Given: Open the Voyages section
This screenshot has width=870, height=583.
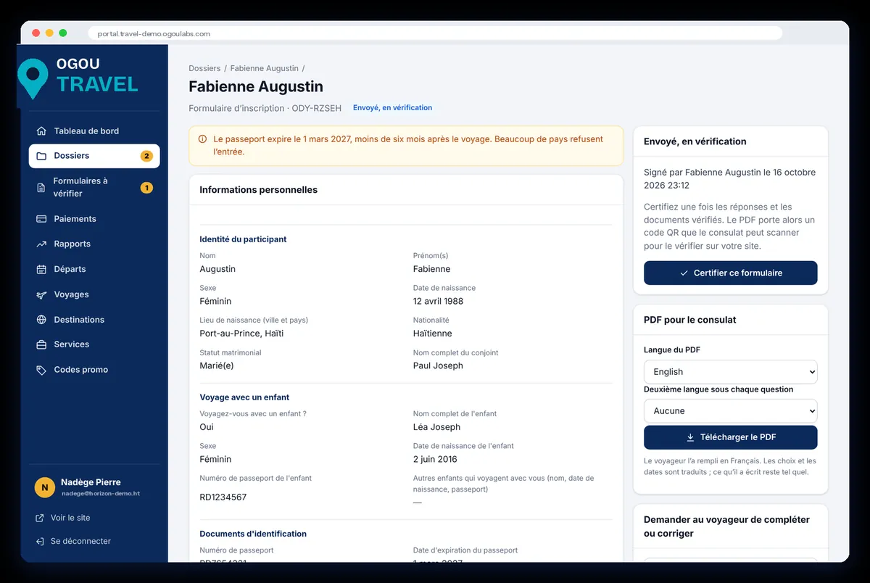Looking at the screenshot, I should pyautogui.click(x=94, y=294).
